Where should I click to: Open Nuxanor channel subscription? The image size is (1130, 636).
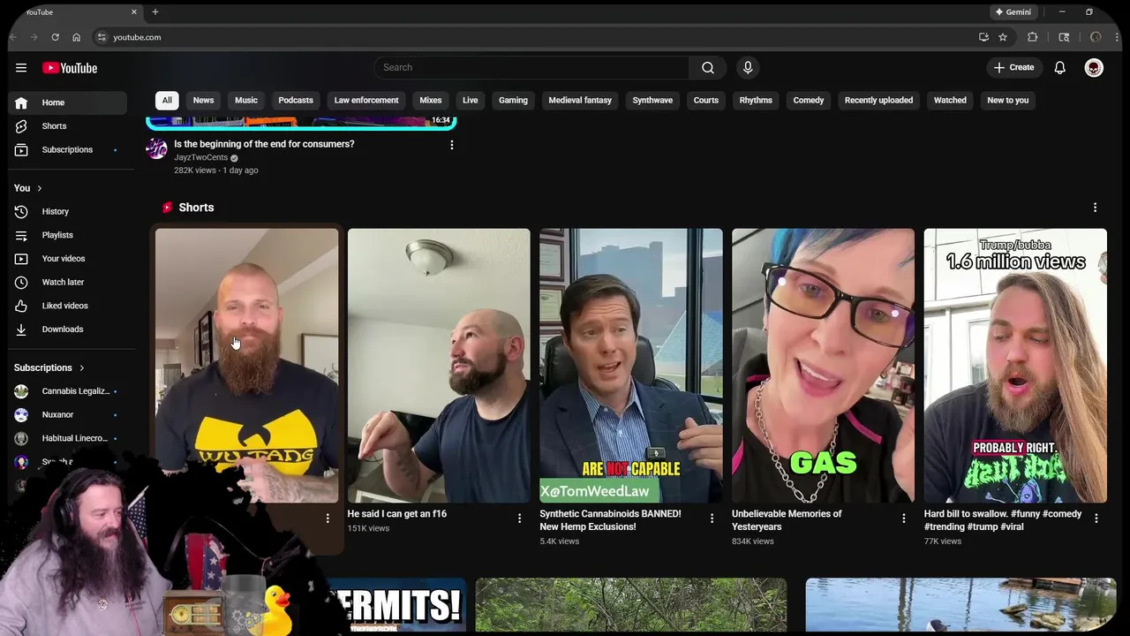[x=67, y=414]
